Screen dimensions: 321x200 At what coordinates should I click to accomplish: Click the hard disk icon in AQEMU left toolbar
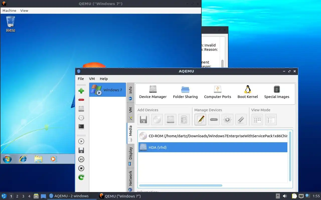click(81, 108)
